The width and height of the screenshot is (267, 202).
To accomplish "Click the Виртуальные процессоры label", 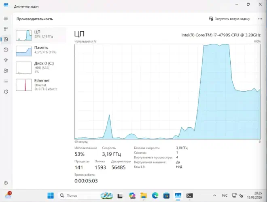I will [153, 157].
